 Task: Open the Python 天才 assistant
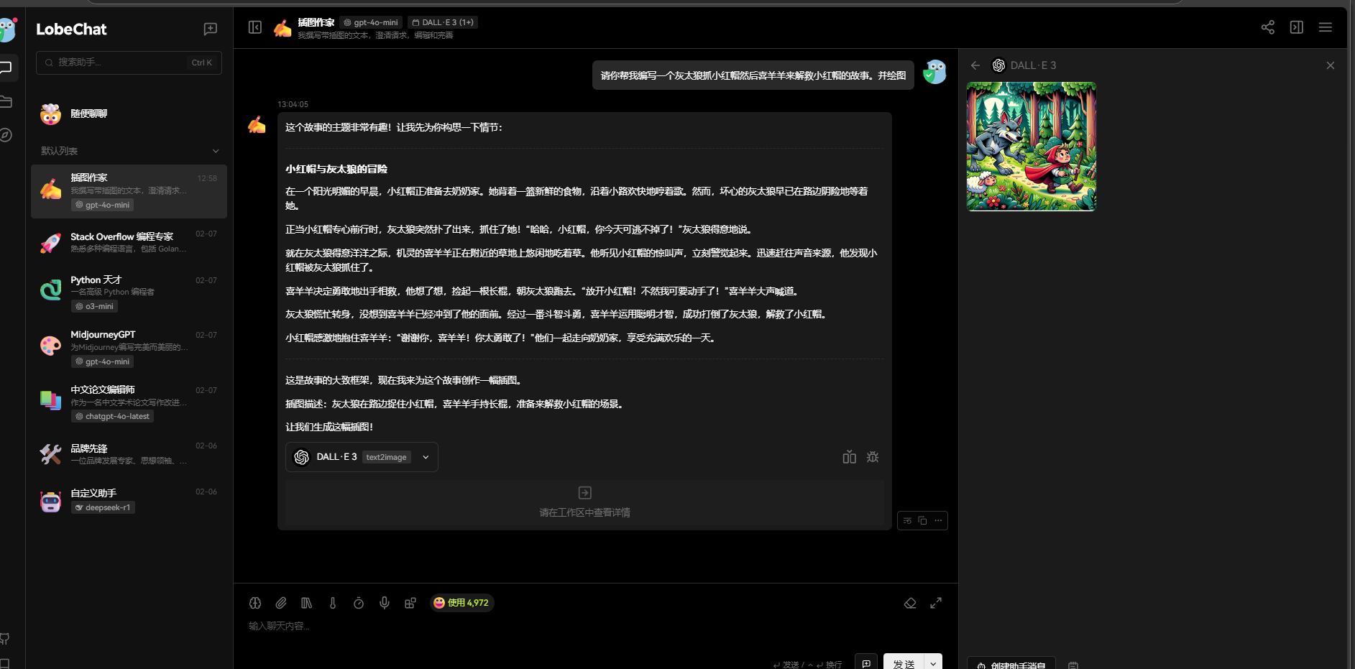tap(129, 292)
